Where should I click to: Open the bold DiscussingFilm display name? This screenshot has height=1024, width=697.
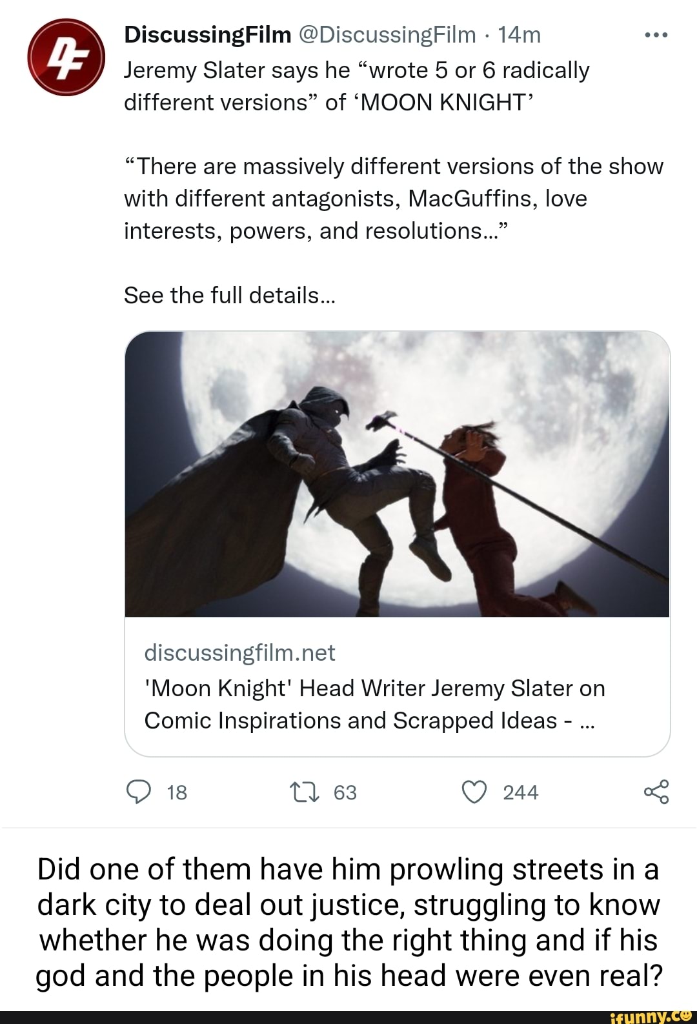point(207,35)
